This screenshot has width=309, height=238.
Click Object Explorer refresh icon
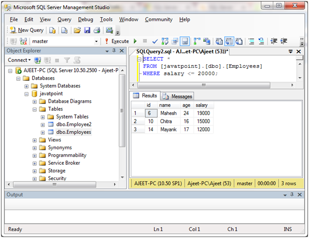pos(77,60)
